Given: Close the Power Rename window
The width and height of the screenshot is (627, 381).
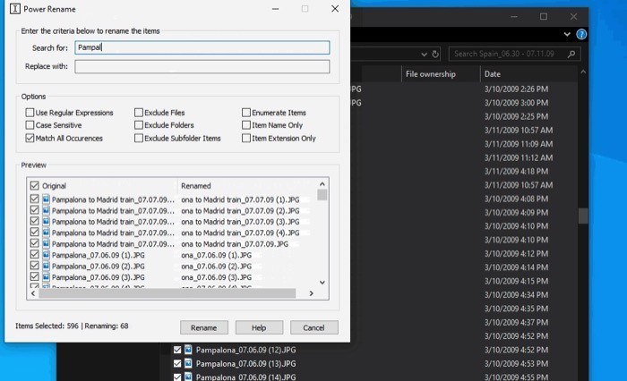Looking at the screenshot, I should (335, 9).
